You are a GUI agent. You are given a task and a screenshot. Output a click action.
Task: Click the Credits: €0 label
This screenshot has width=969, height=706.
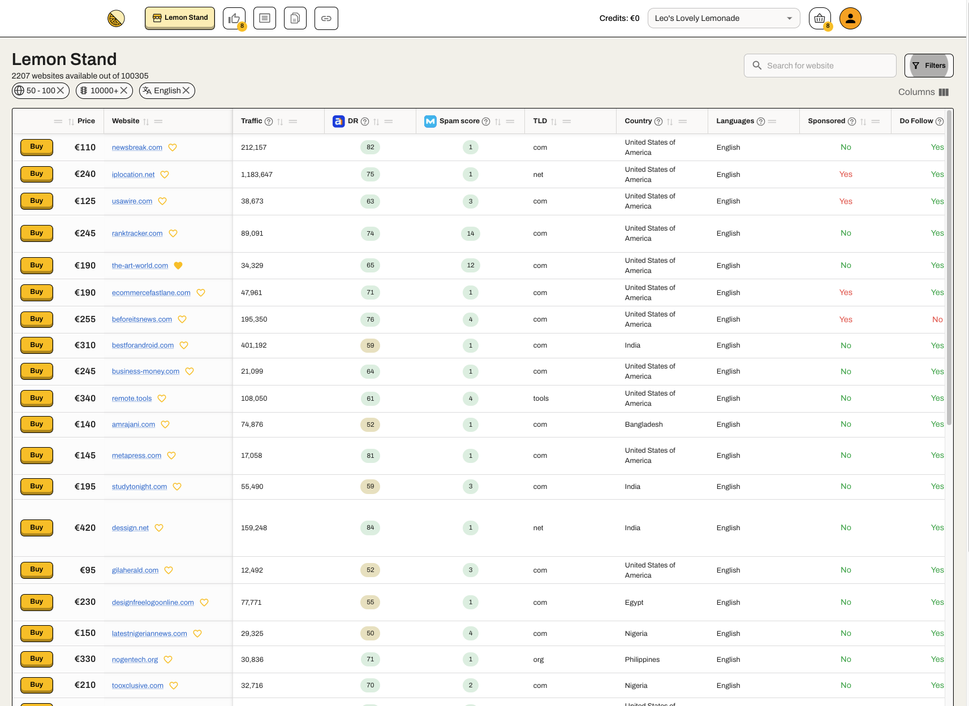click(619, 18)
